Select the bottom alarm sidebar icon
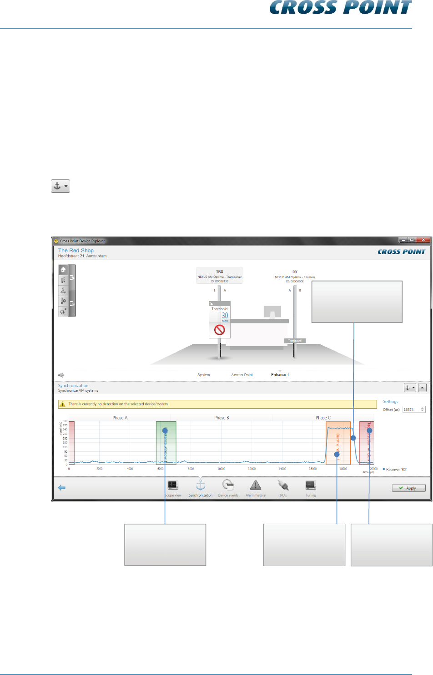Image resolution: width=433 pixels, height=675 pixels. point(63,312)
